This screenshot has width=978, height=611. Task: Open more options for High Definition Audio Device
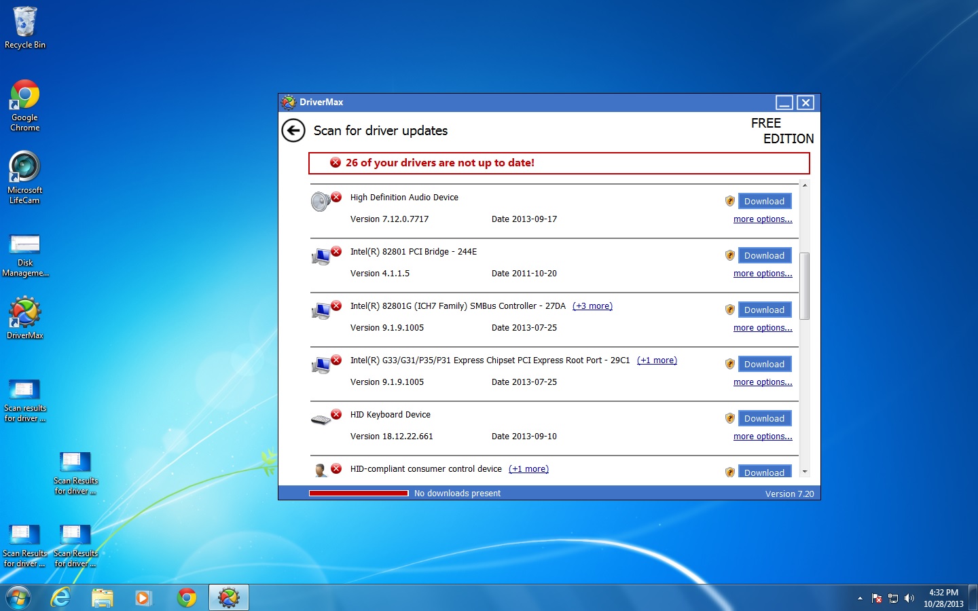(763, 219)
